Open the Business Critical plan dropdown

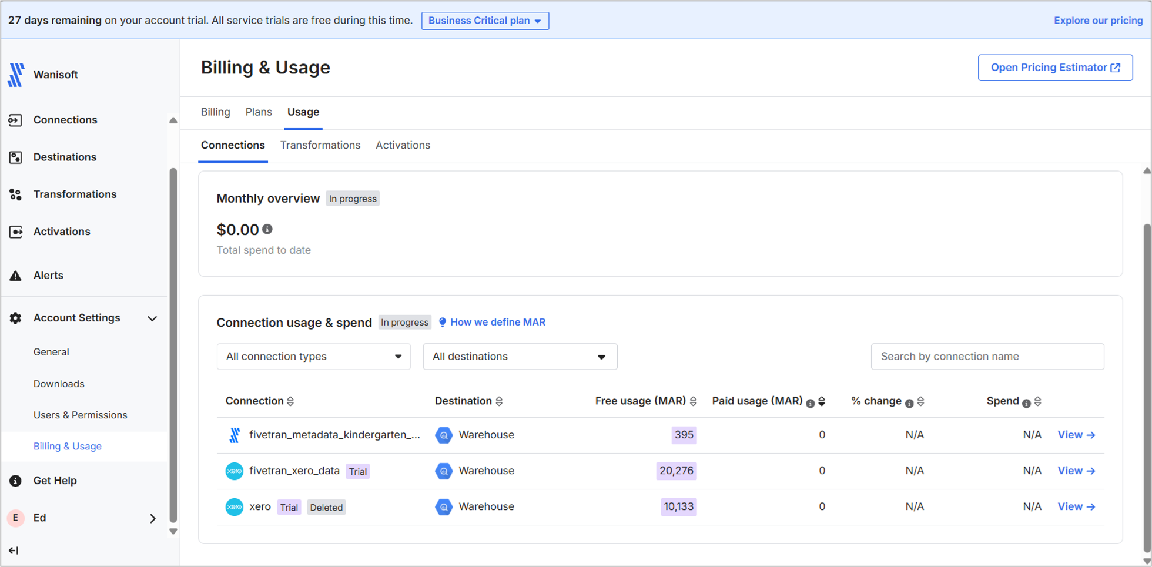click(x=485, y=21)
